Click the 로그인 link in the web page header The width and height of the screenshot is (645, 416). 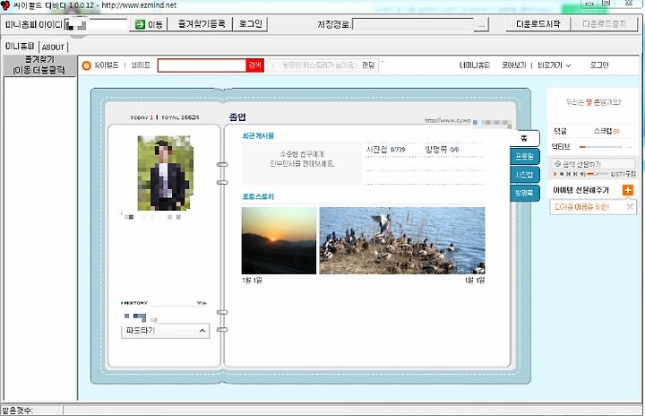point(599,65)
